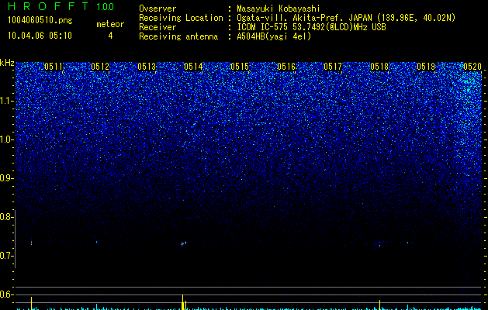Click the 'Receiving antenna' label

178,36
